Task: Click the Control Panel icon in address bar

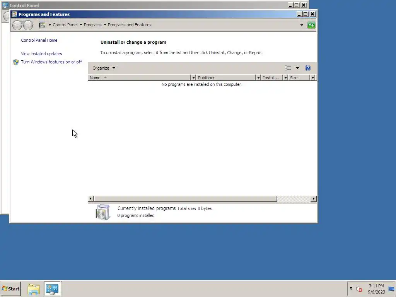Action: (43, 25)
